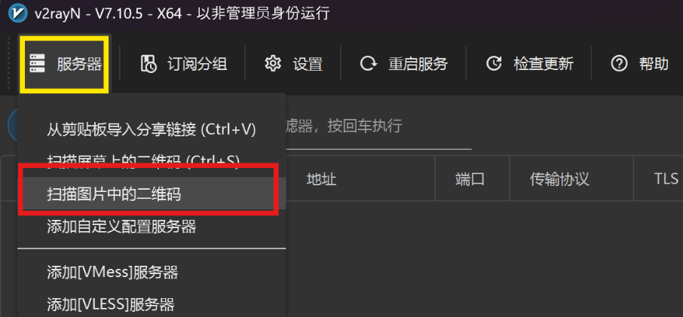The height and width of the screenshot is (317, 683).
Task: Select 从剪贴板导入分享链接 (Ctrl+V) menu entry
Action: click(152, 130)
